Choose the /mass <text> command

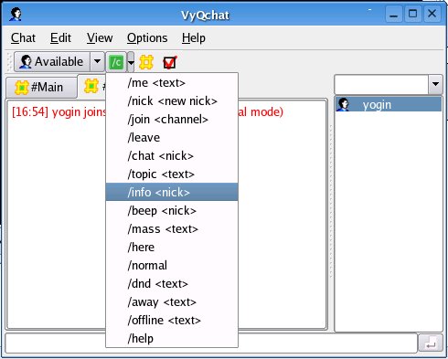coord(172,229)
